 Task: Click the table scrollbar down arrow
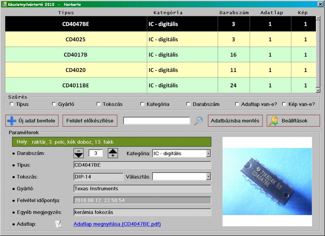click(318, 90)
